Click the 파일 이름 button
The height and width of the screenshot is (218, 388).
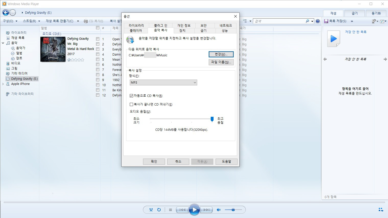pyautogui.click(x=221, y=62)
